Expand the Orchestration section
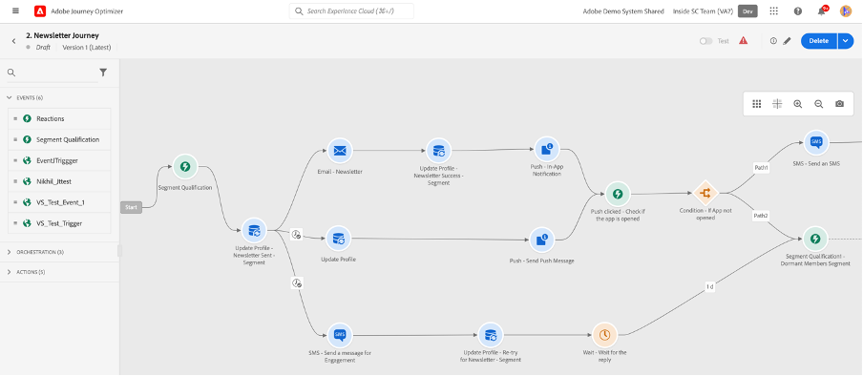This screenshot has width=863, height=376. coord(9,252)
